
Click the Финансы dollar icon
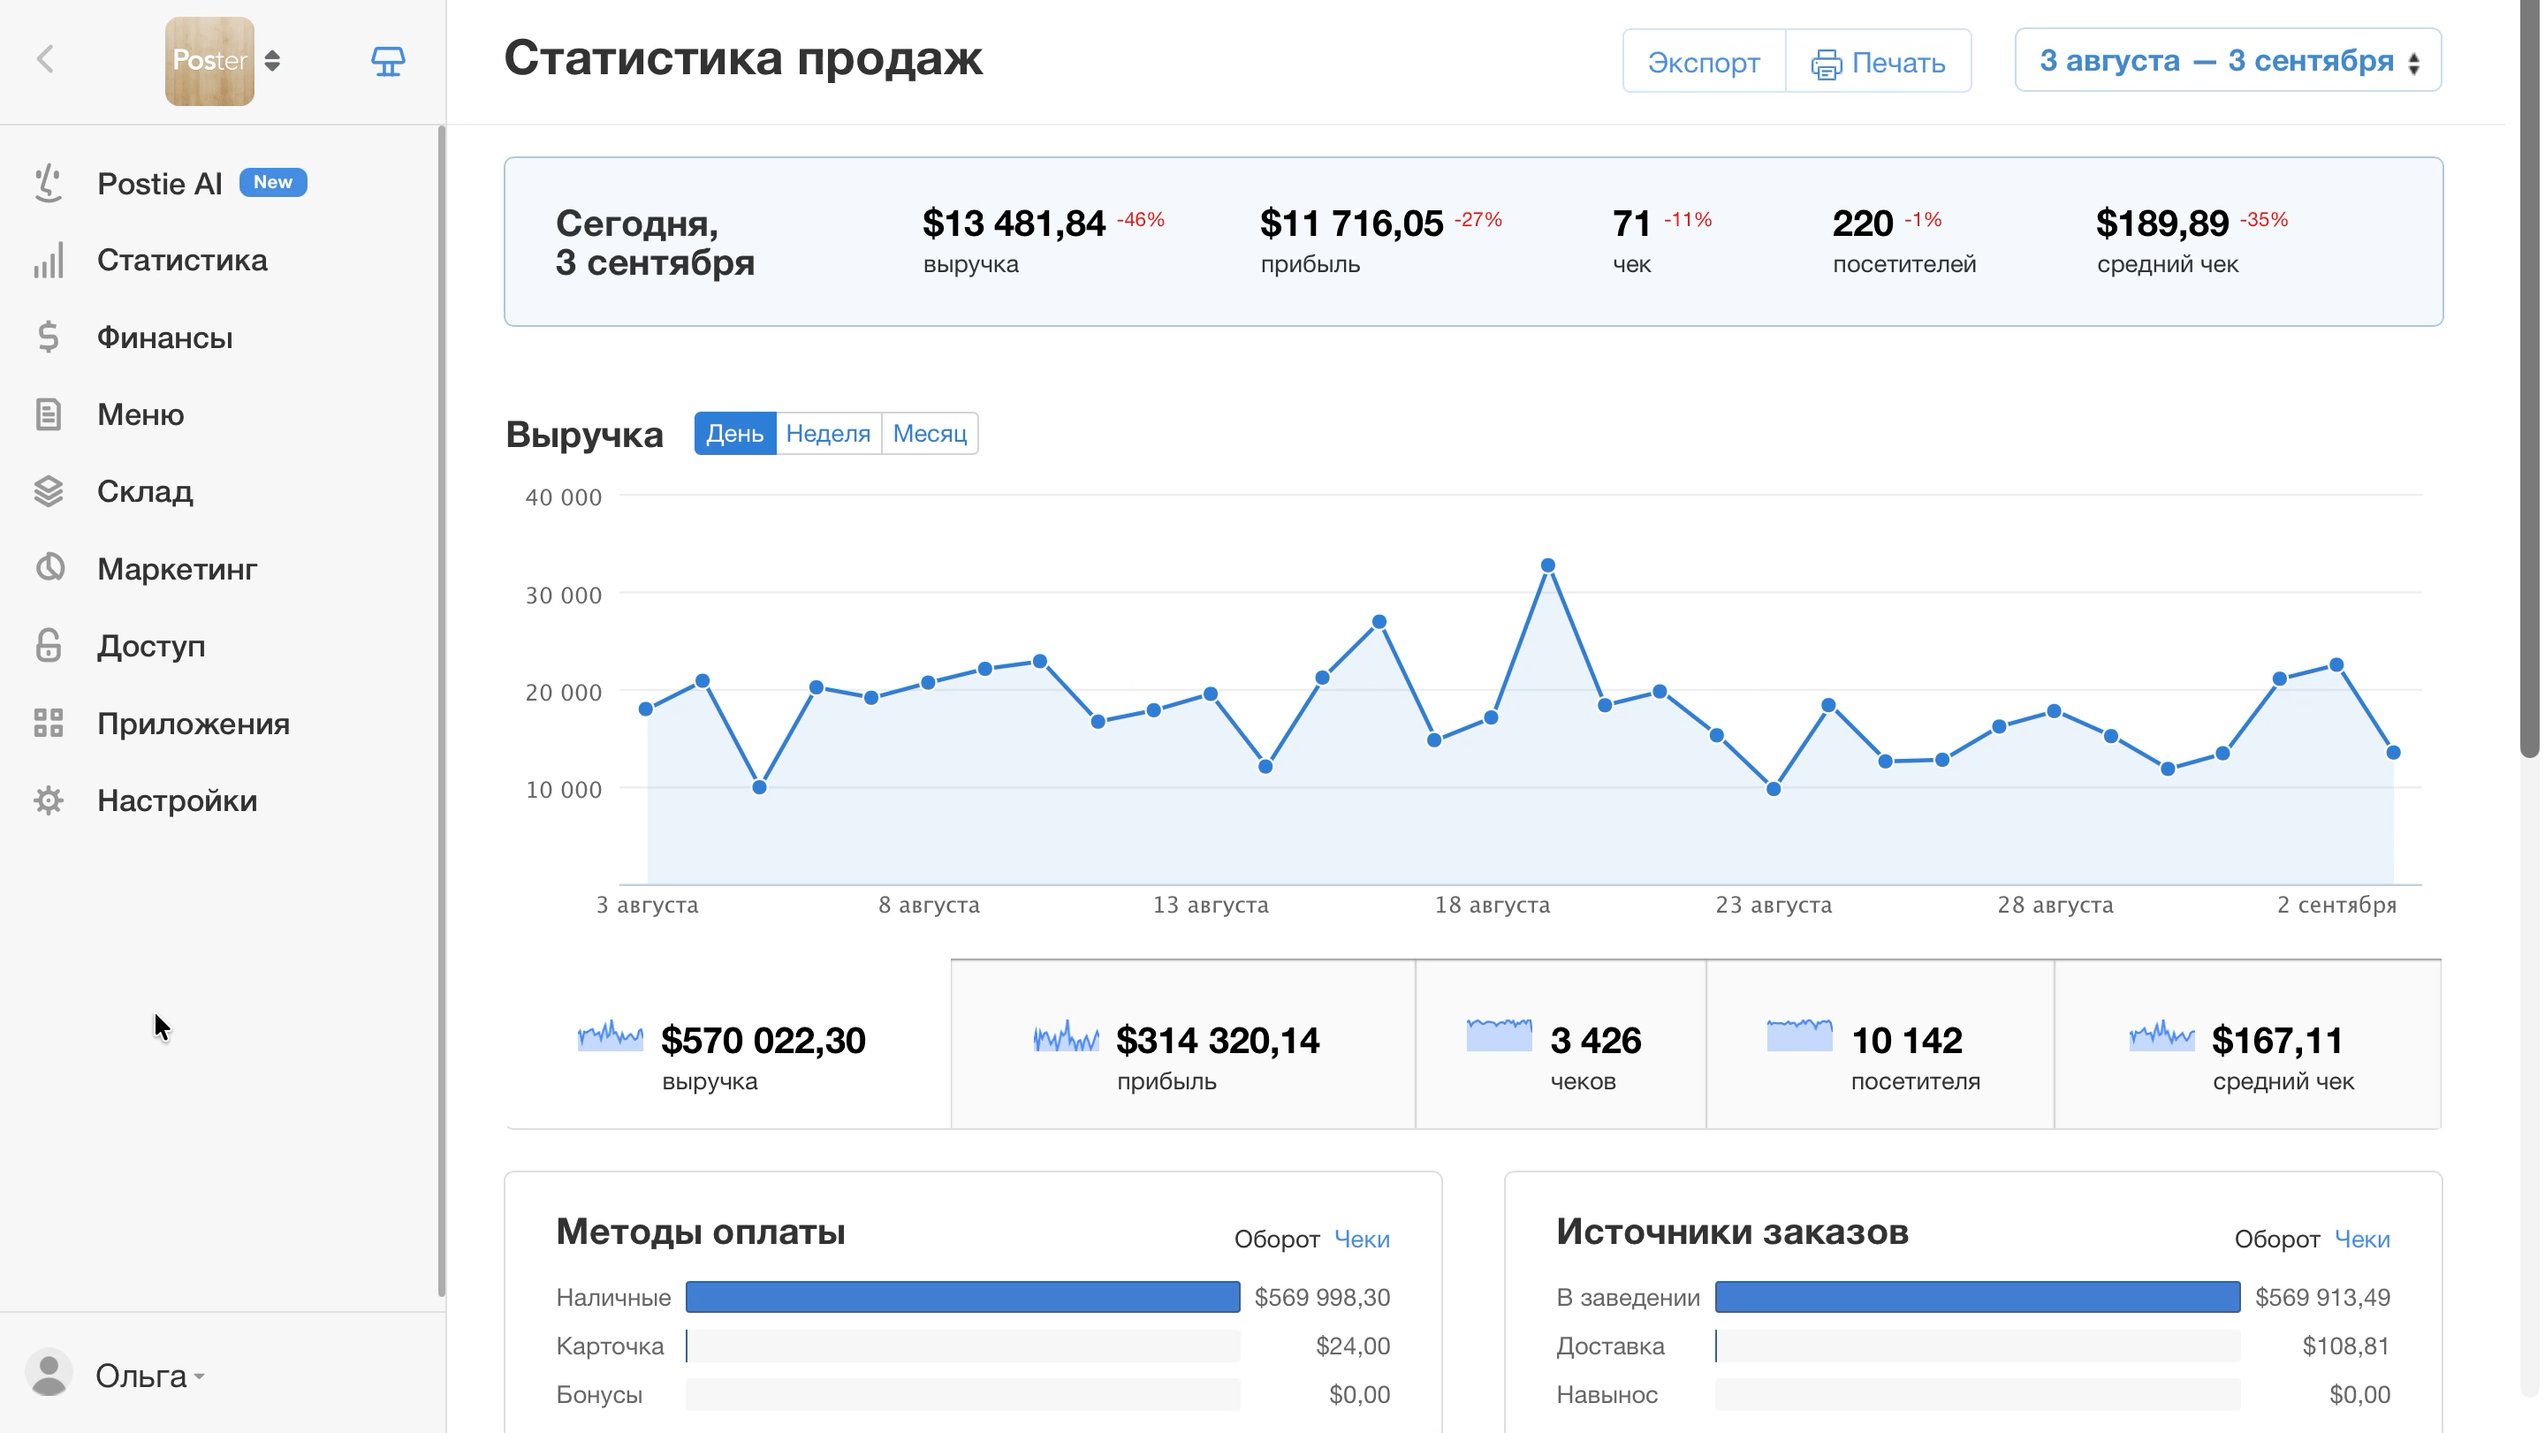[x=49, y=337]
